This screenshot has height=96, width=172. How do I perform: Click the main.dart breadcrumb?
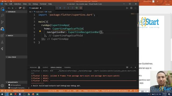pyautogui.click(x=39, y=12)
